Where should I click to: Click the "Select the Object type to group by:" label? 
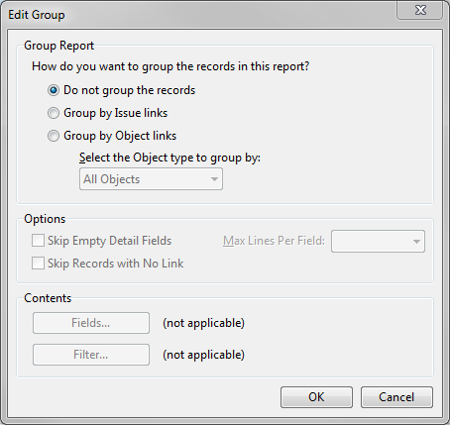tap(169, 158)
